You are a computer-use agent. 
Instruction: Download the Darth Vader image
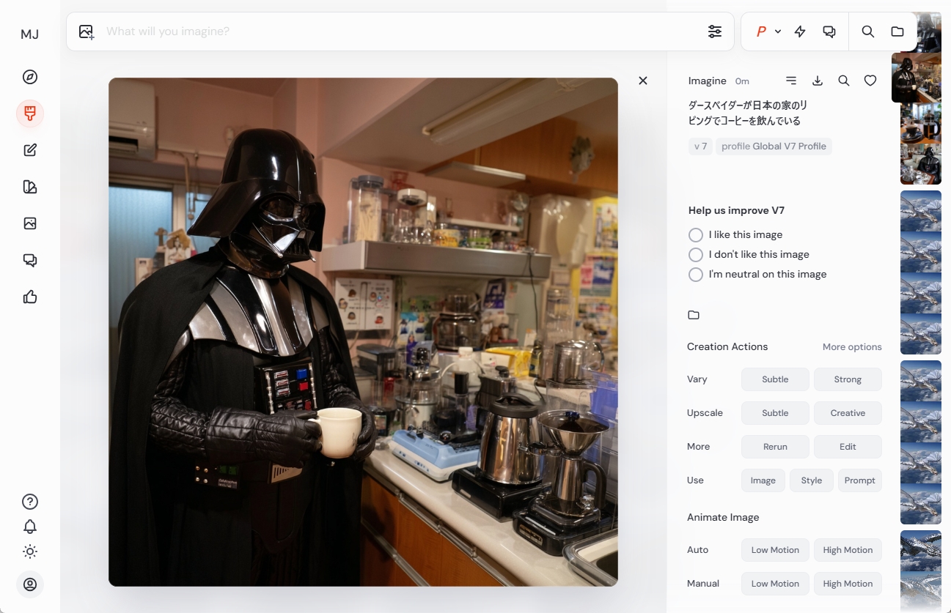818,81
